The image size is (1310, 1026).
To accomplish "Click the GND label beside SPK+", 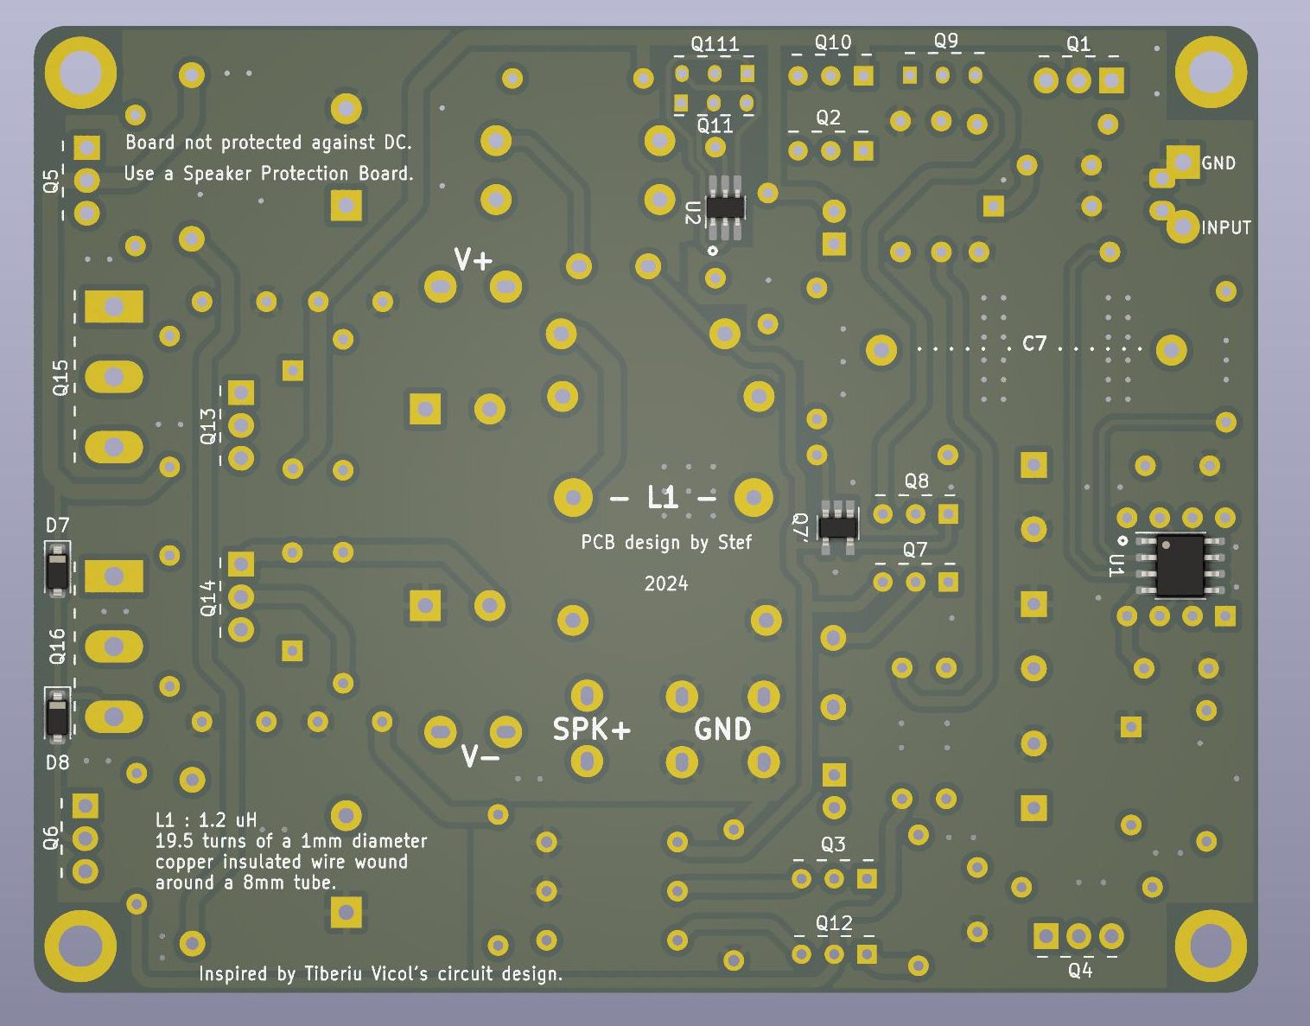I will click(722, 730).
